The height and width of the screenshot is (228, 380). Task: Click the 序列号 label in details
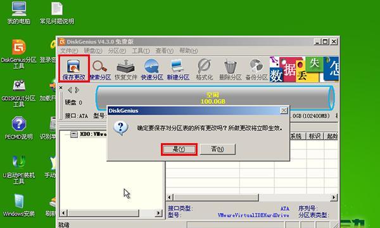pyautogui.click(x=308, y=208)
